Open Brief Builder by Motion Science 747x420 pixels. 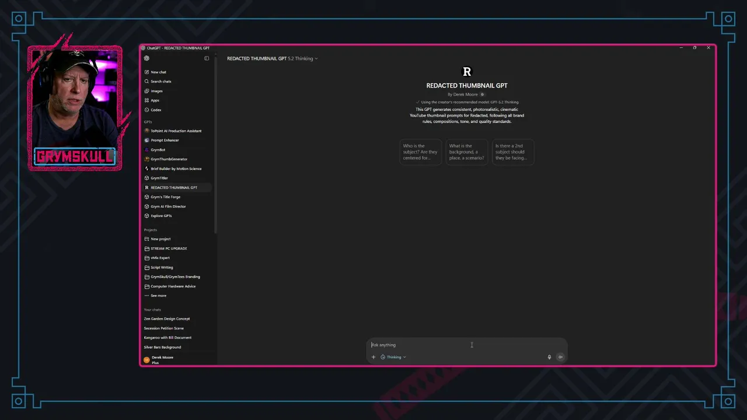tap(177, 169)
